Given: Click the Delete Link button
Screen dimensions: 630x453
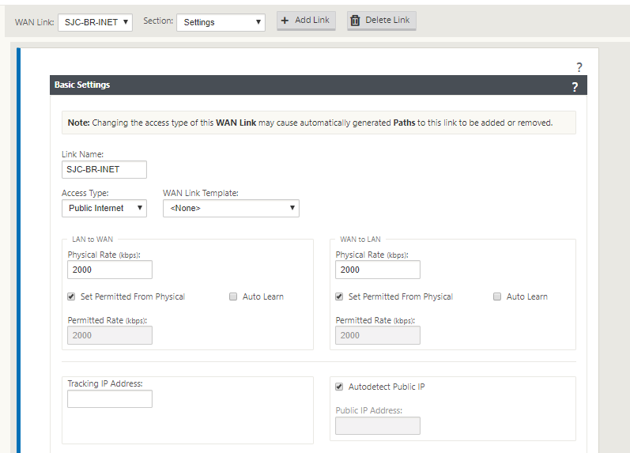Looking at the screenshot, I should 381,21.
